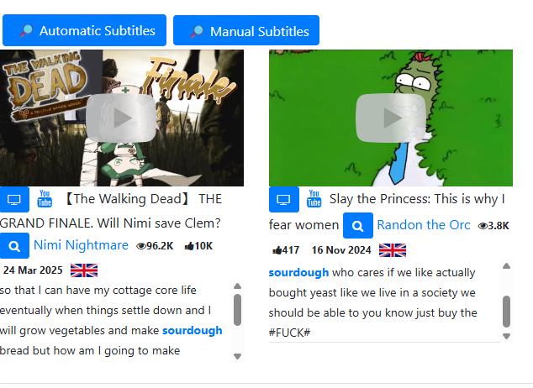Image resolution: width=533 pixels, height=388 pixels.
Task: Click UK flag under 24 Mar 2025
Action: tap(84, 270)
